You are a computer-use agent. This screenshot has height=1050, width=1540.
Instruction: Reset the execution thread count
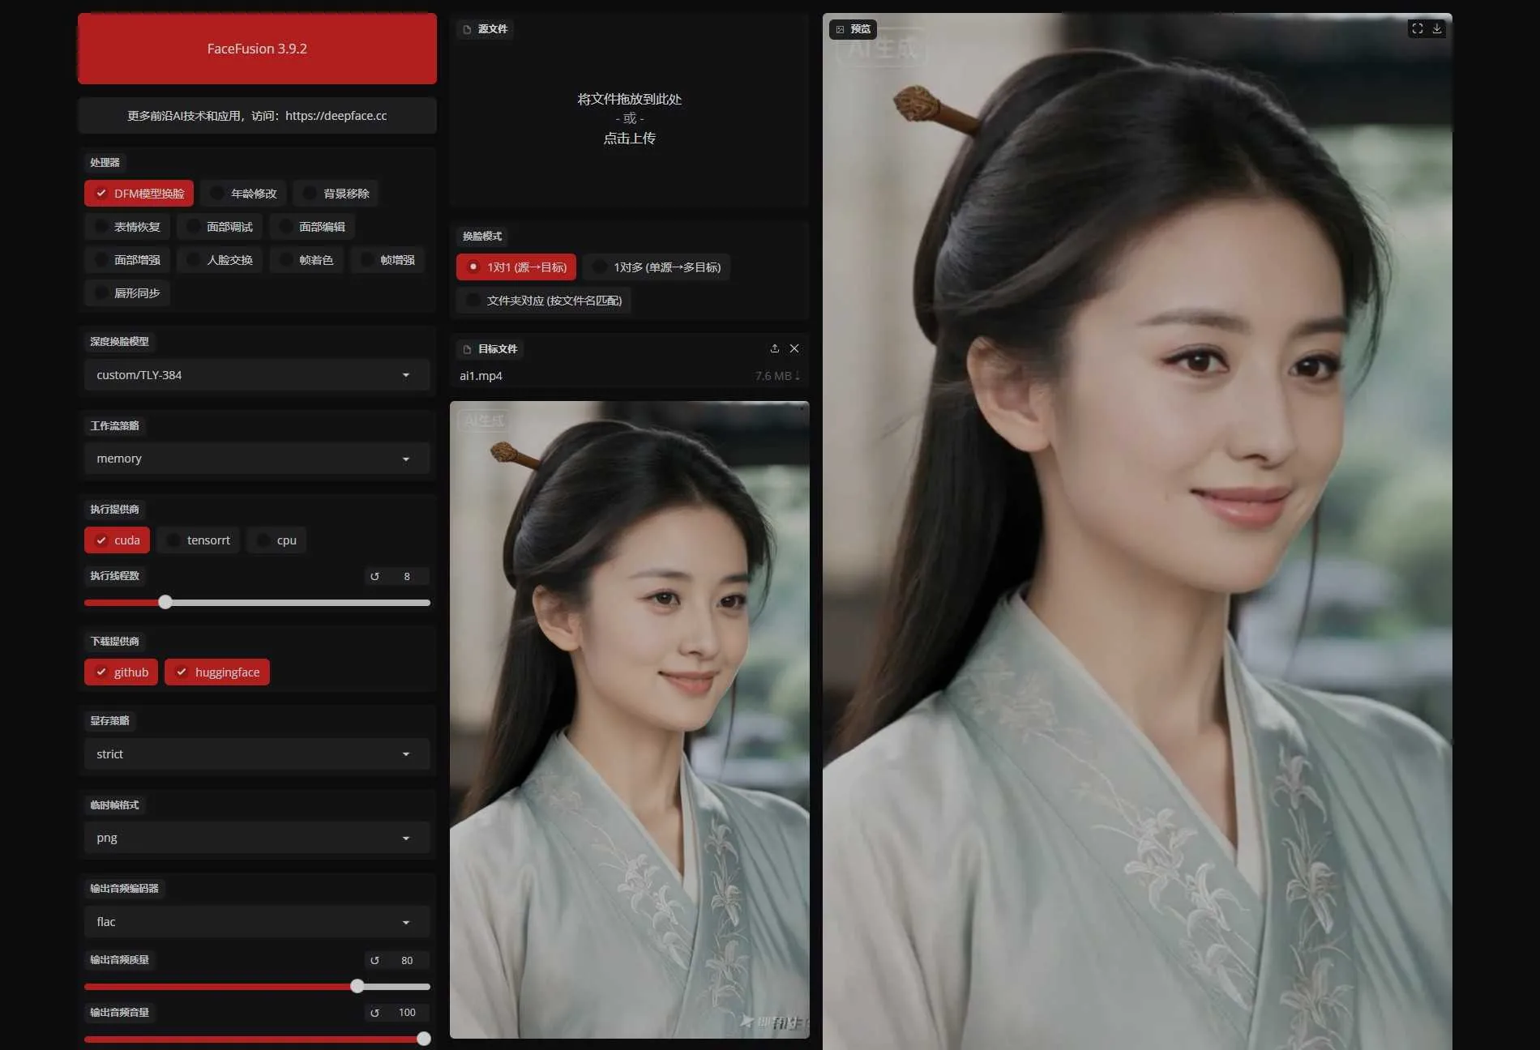pos(374,577)
